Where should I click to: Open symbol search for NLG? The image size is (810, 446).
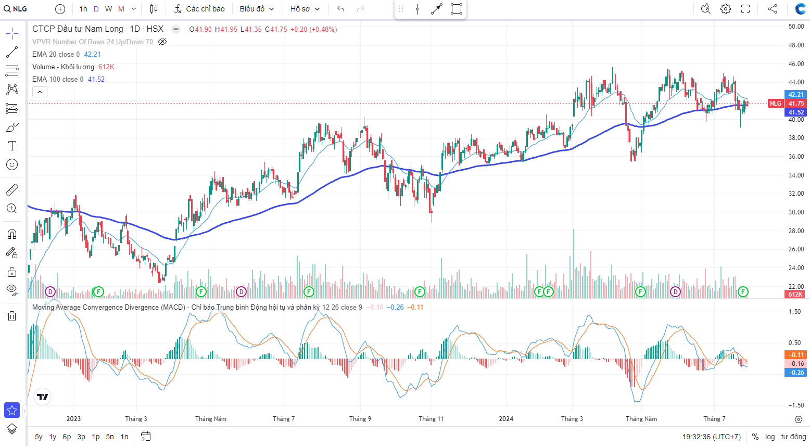pos(16,9)
